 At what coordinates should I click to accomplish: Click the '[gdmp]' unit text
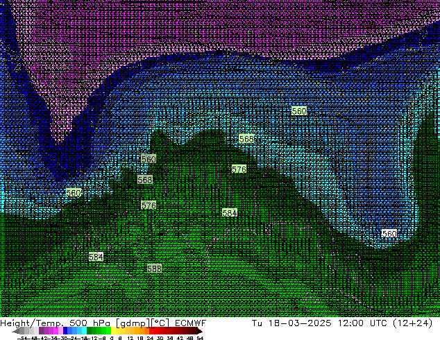click(x=133, y=323)
